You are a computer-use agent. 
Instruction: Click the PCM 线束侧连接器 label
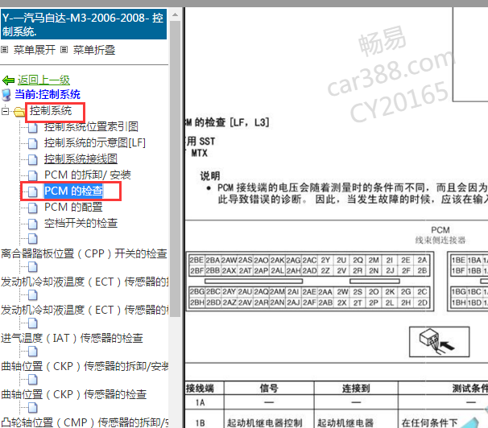coord(440,235)
